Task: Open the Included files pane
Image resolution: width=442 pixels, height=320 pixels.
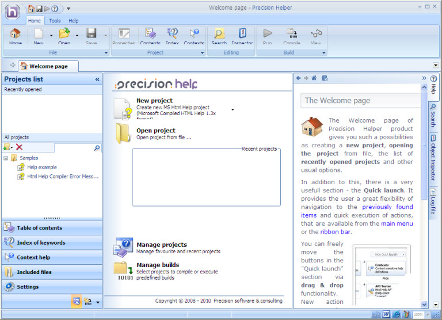Action: click(52, 272)
